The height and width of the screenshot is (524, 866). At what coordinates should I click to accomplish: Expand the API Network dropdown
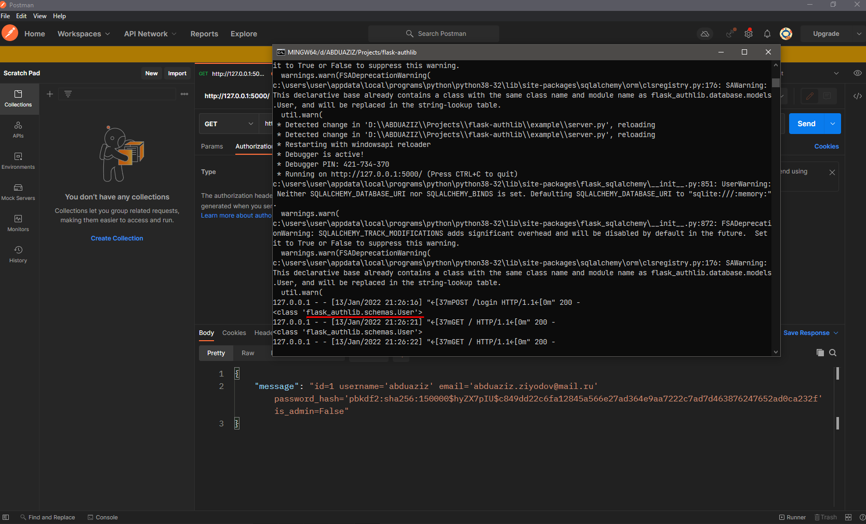[174, 34]
